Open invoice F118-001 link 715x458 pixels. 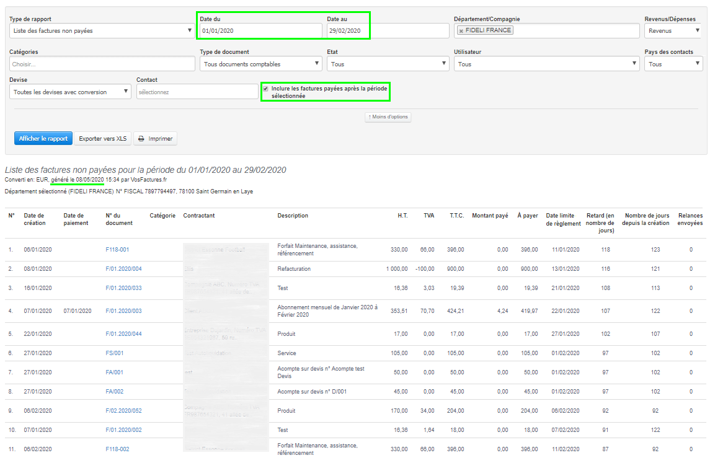coord(117,250)
